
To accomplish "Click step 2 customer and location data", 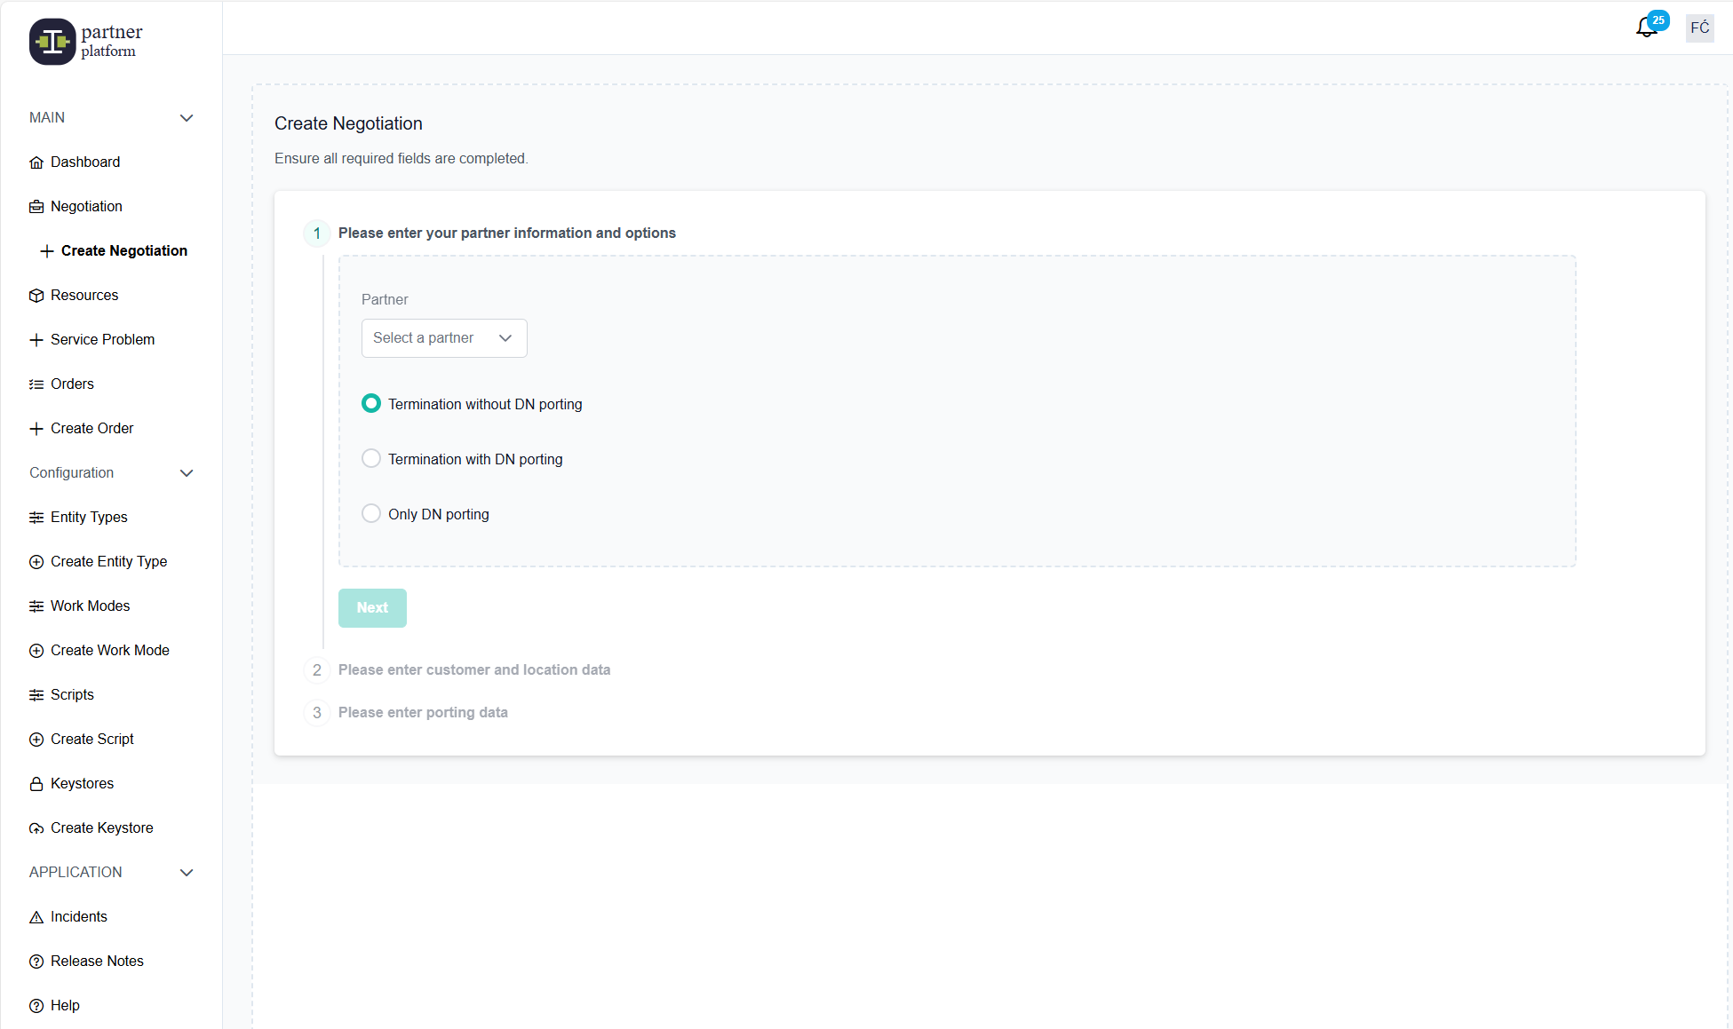I will 473,669.
